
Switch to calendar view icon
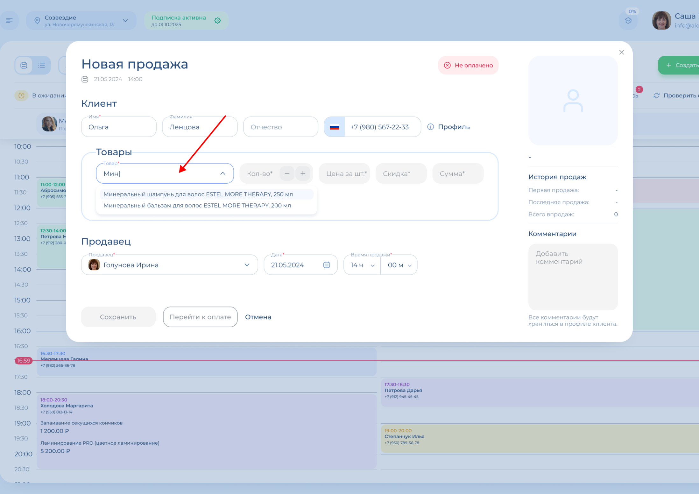click(x=24, y=65)
